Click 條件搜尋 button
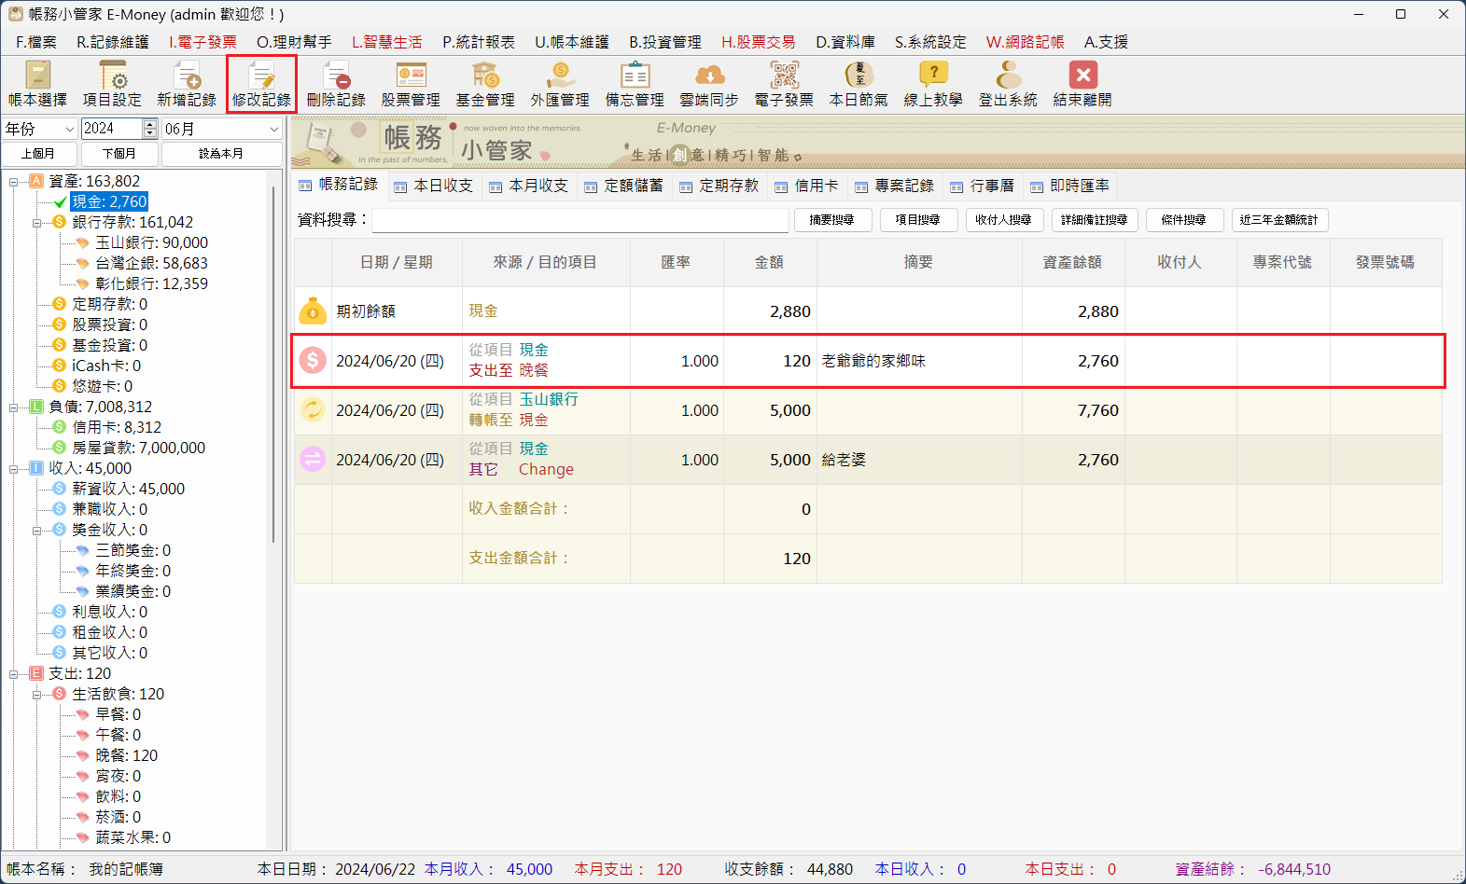Screen dimensions: 1466x884 (x=1184, y=220)
